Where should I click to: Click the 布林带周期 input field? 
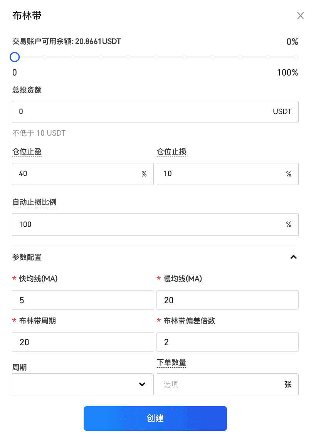[83, 342]
